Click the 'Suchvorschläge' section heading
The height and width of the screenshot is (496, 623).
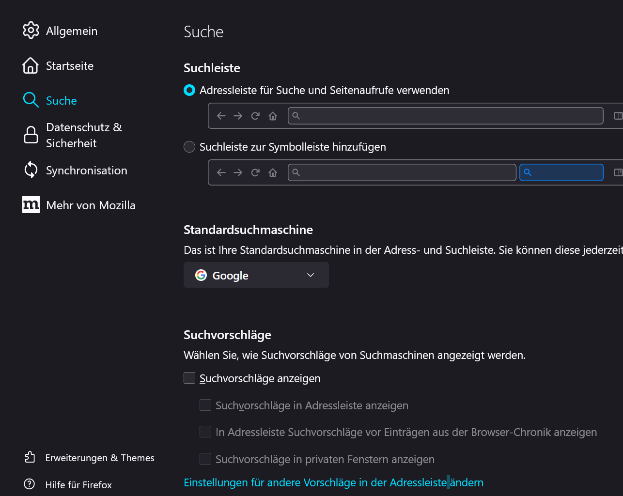point(227,335)
